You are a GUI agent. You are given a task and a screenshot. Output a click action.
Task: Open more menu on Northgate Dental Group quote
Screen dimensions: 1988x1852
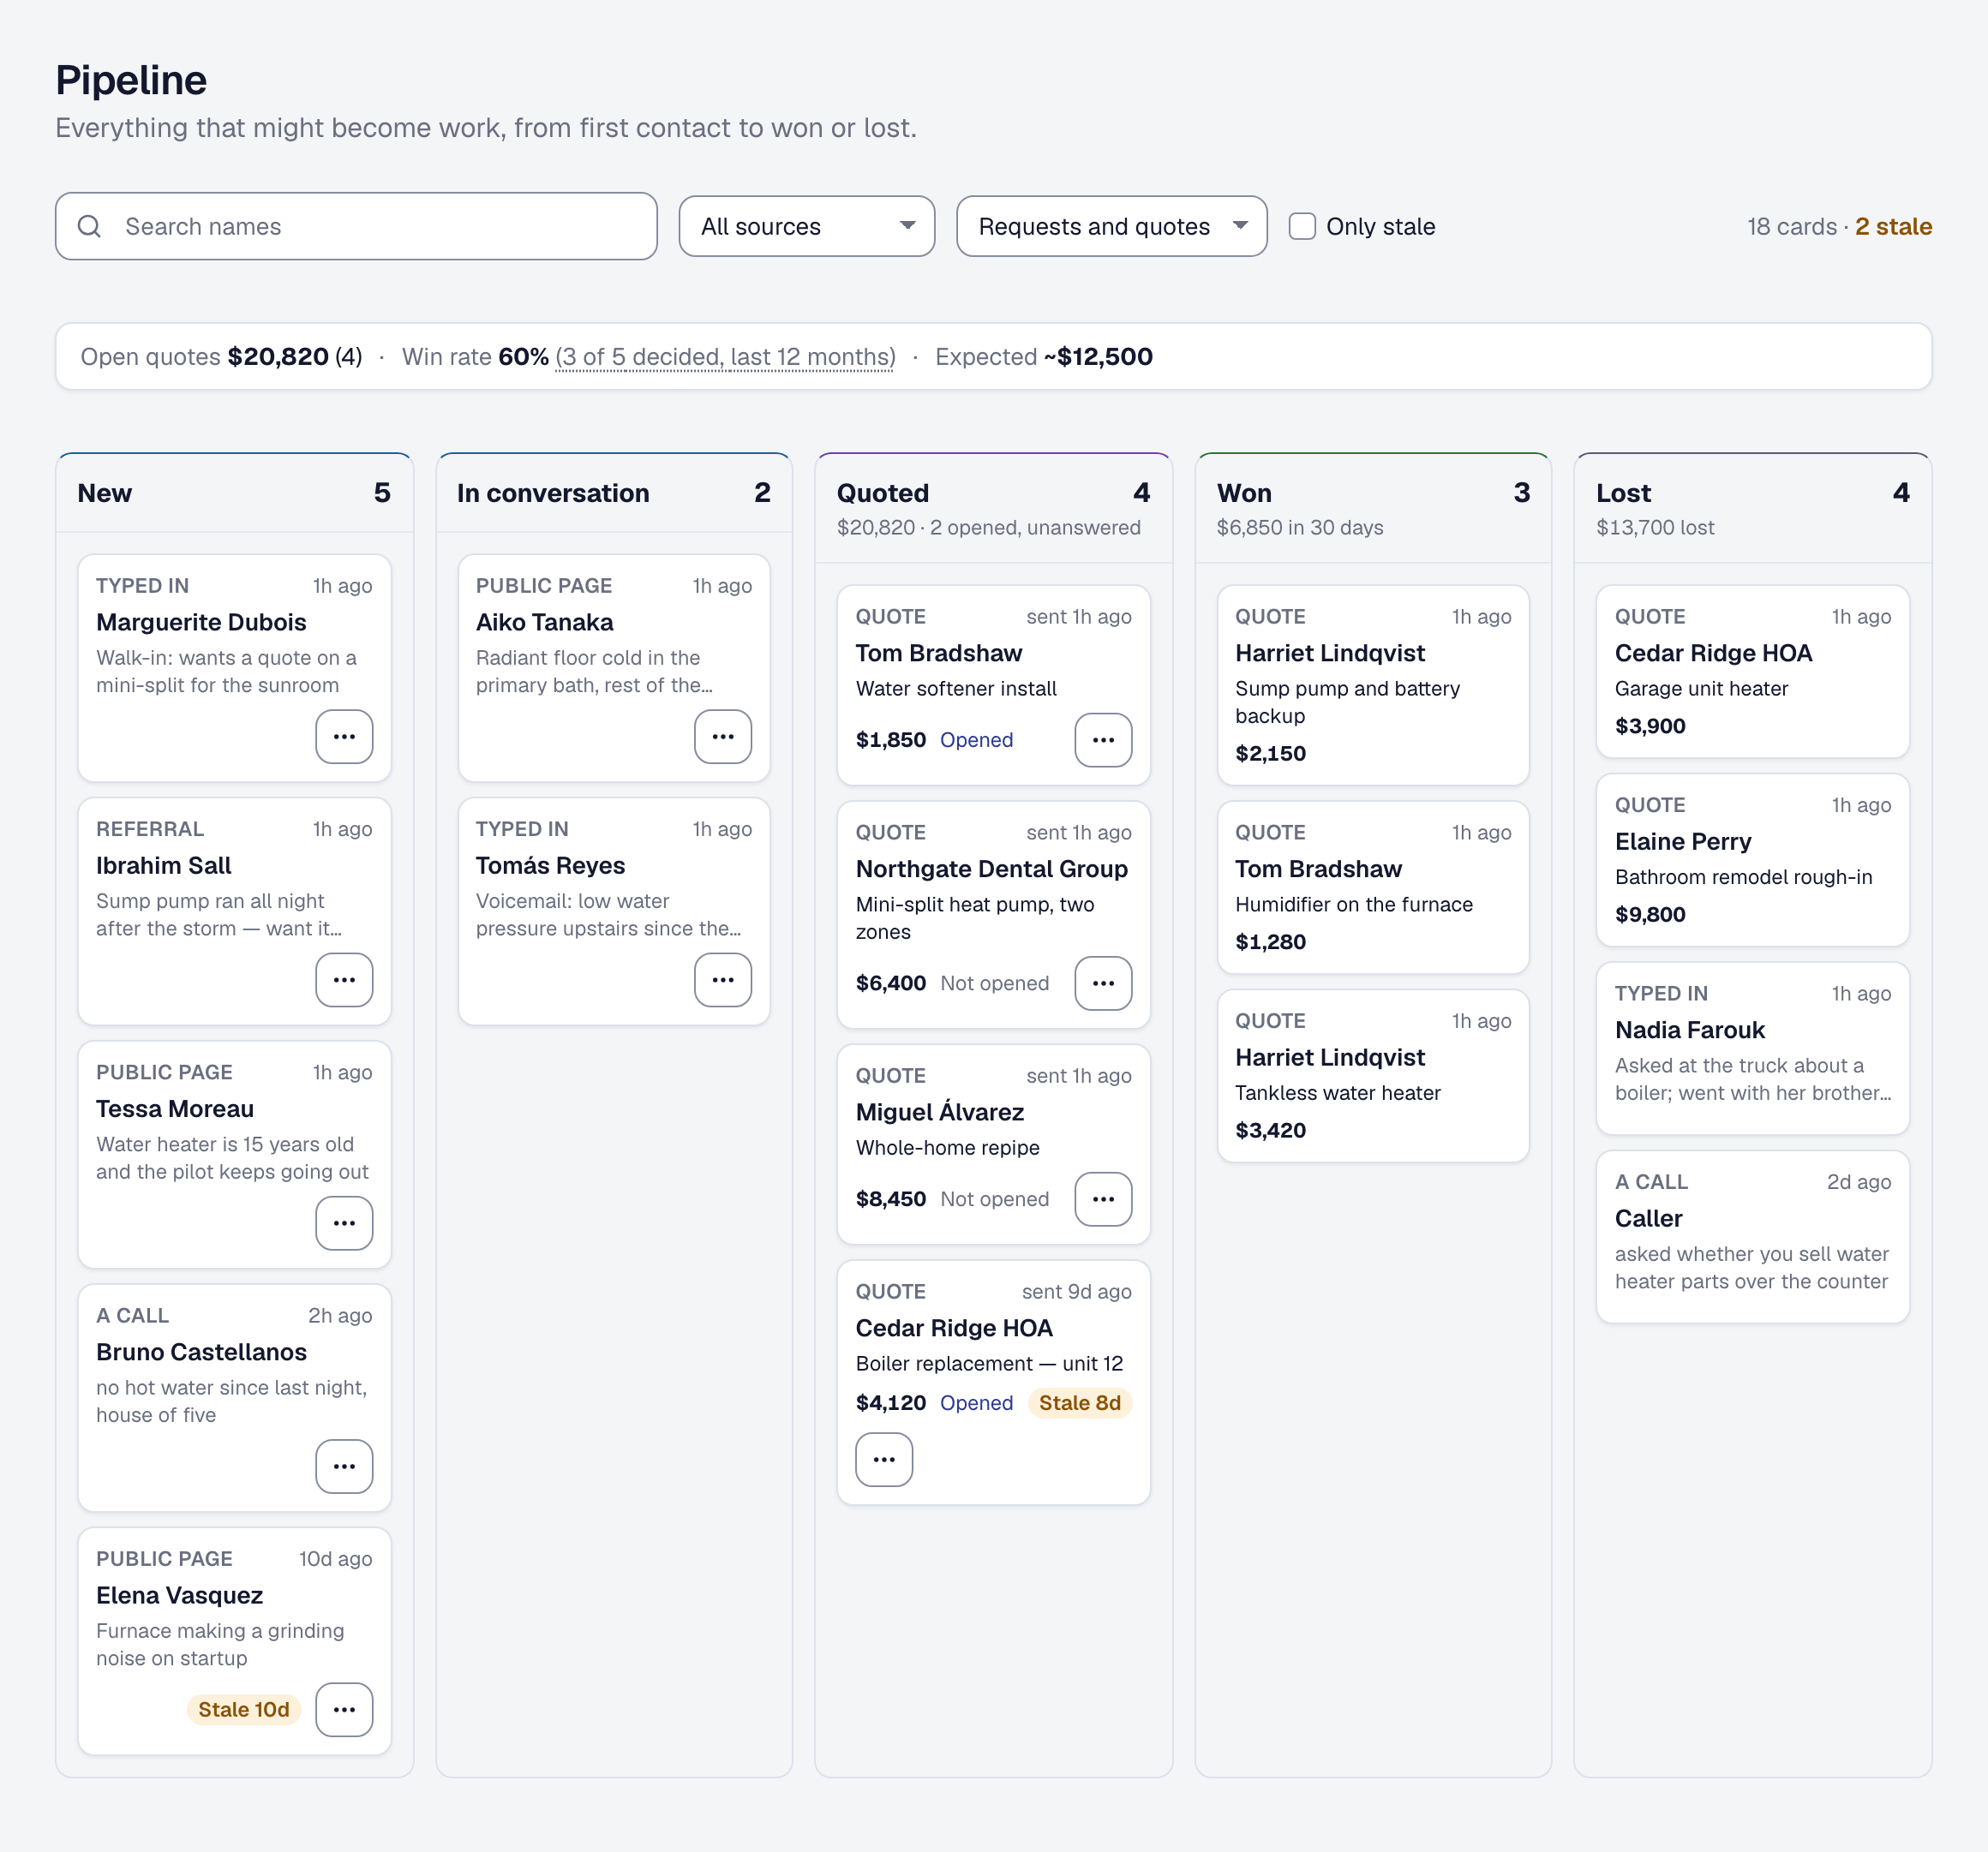1103,983
